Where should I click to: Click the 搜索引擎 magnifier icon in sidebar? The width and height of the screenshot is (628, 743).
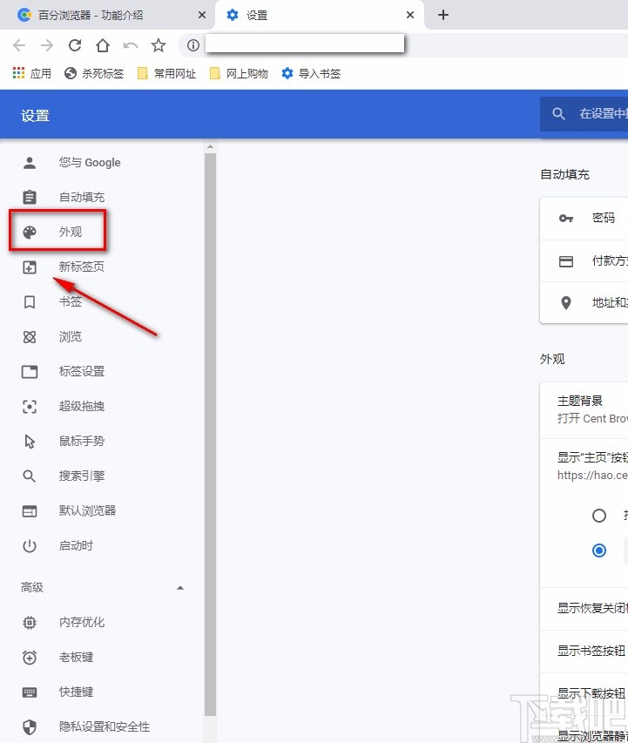(30, 476)
